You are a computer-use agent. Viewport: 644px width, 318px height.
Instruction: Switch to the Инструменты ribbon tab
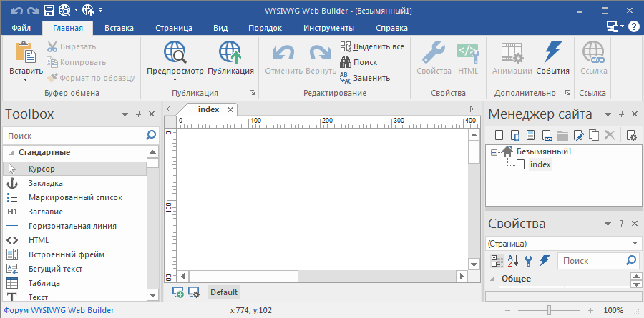point(328,29)
